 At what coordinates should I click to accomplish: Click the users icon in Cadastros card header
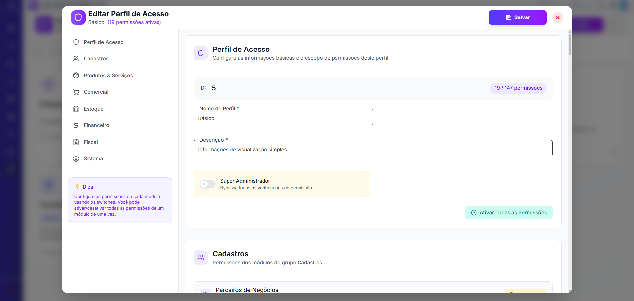[201, 257]
